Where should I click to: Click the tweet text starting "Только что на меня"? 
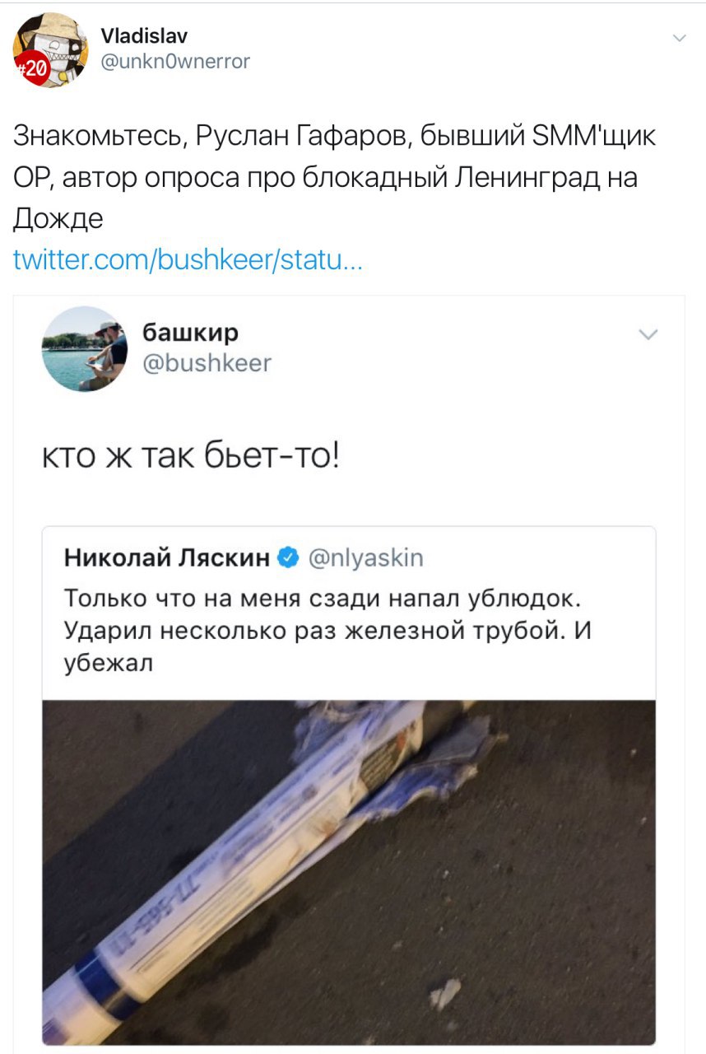click(328, 629)
